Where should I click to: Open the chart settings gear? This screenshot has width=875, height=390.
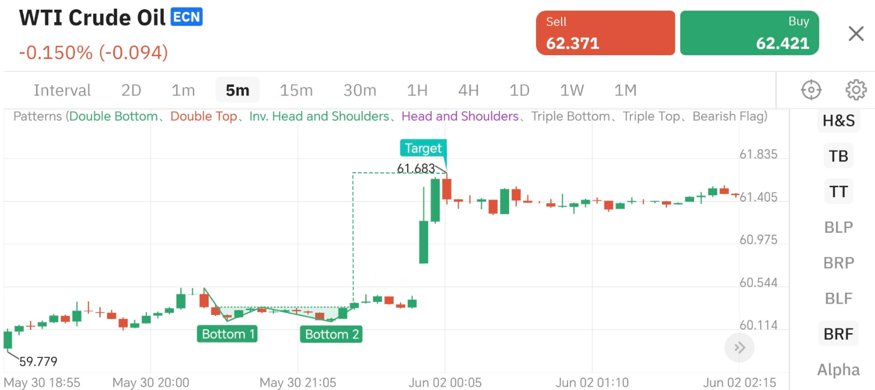856,90
